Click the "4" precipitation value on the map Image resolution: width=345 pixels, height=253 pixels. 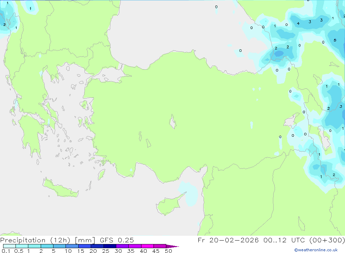298,23
